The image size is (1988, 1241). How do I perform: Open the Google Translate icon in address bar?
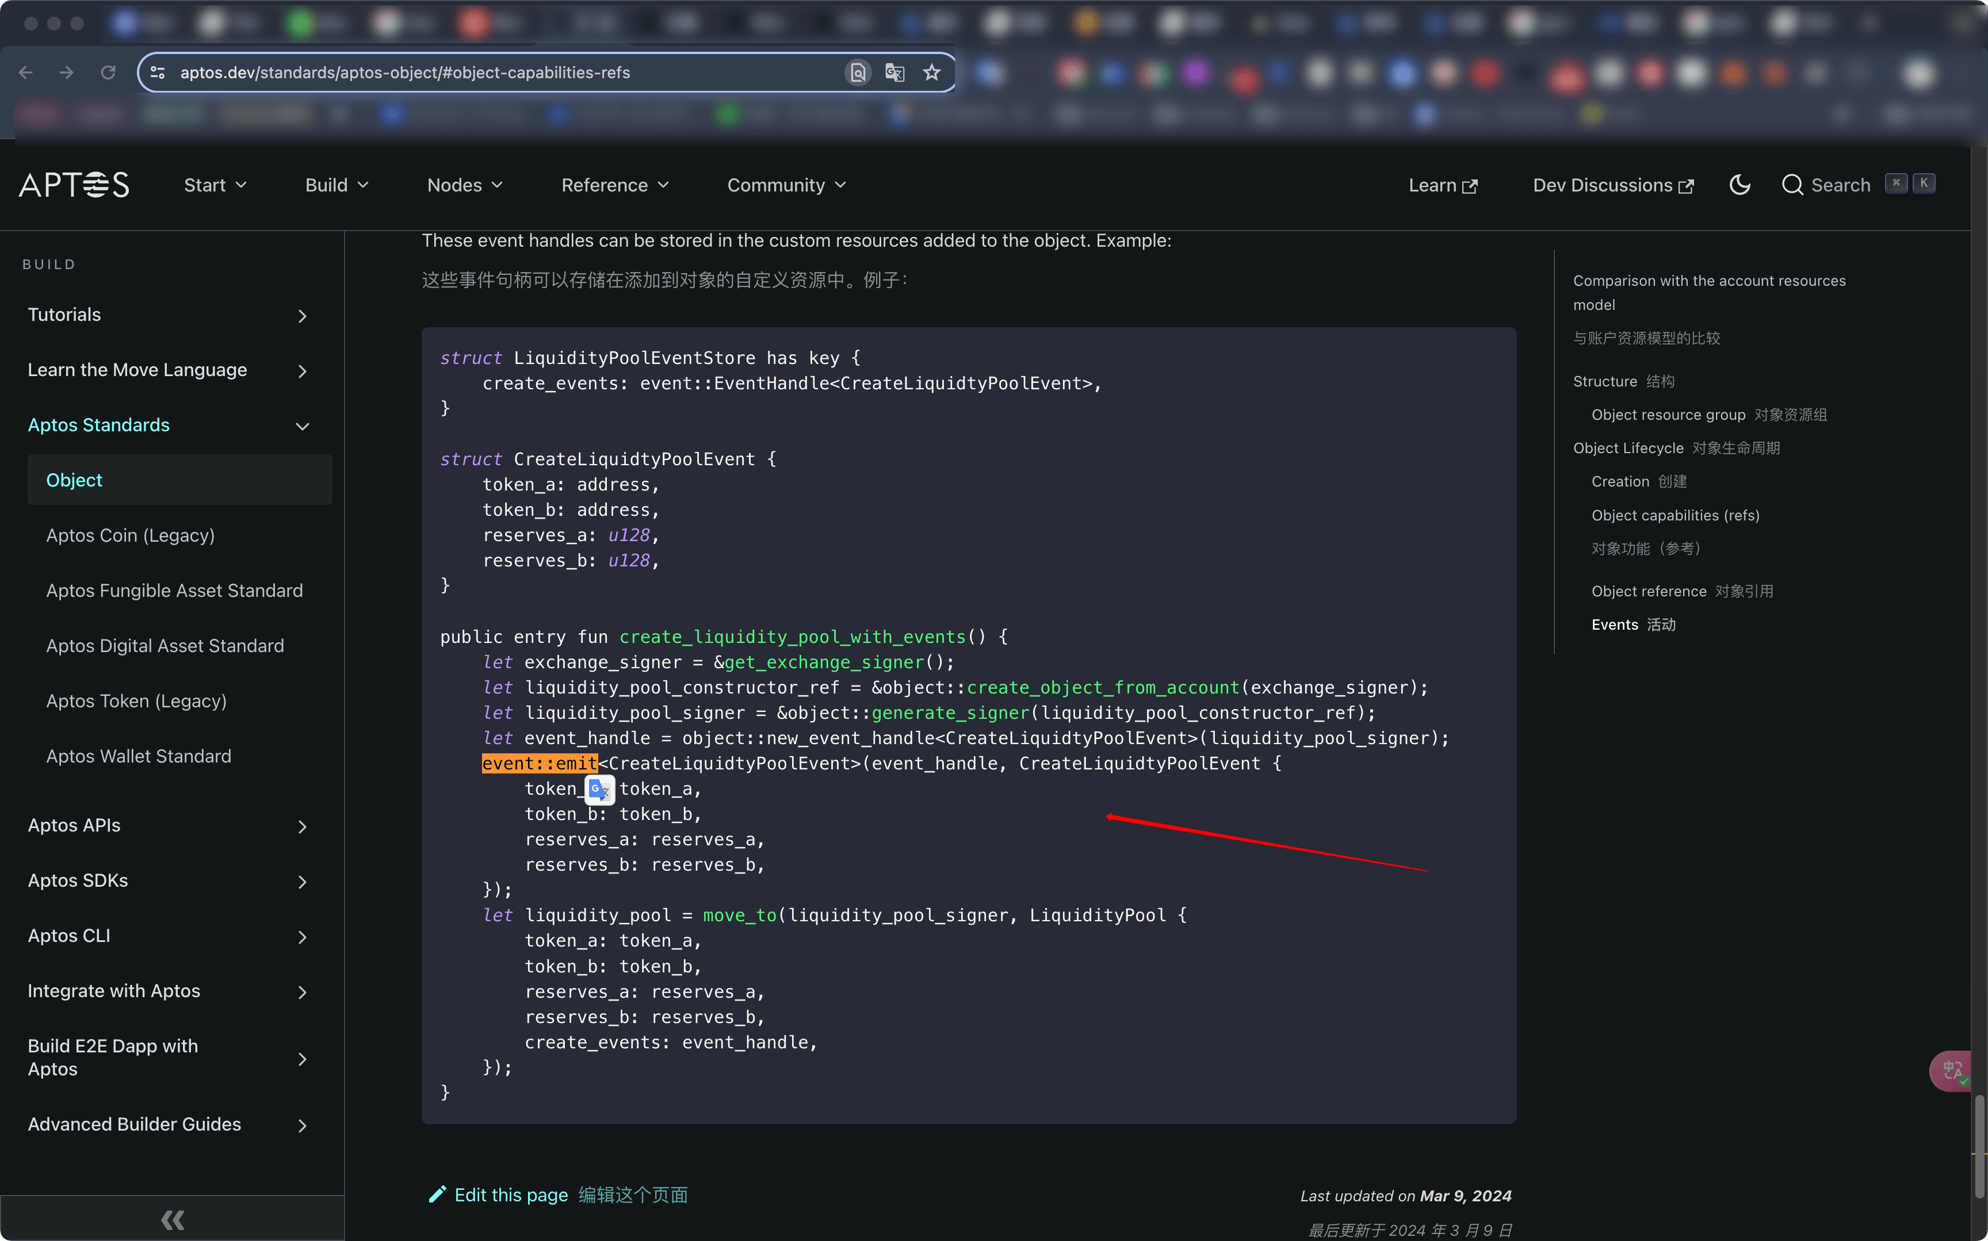[x=894, y=72]
